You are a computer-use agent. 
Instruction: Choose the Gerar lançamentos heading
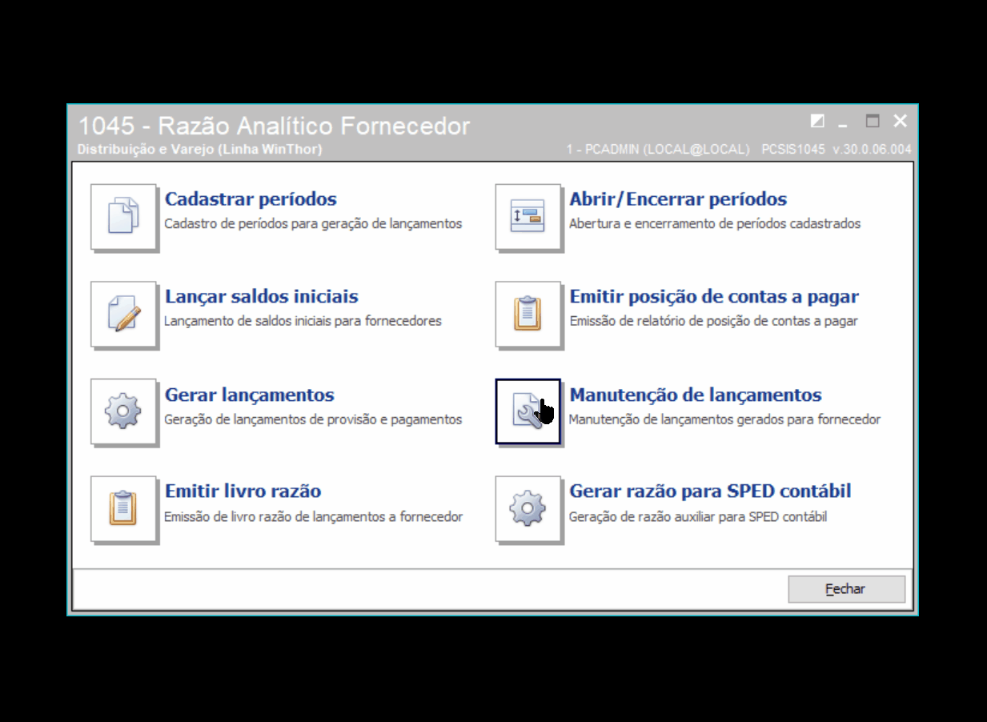click(250, 395)
